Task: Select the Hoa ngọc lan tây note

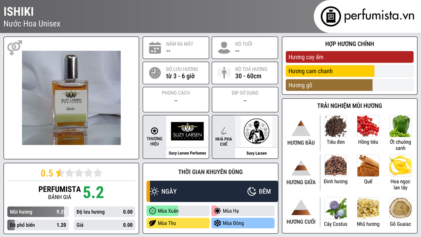Action: 400,165
